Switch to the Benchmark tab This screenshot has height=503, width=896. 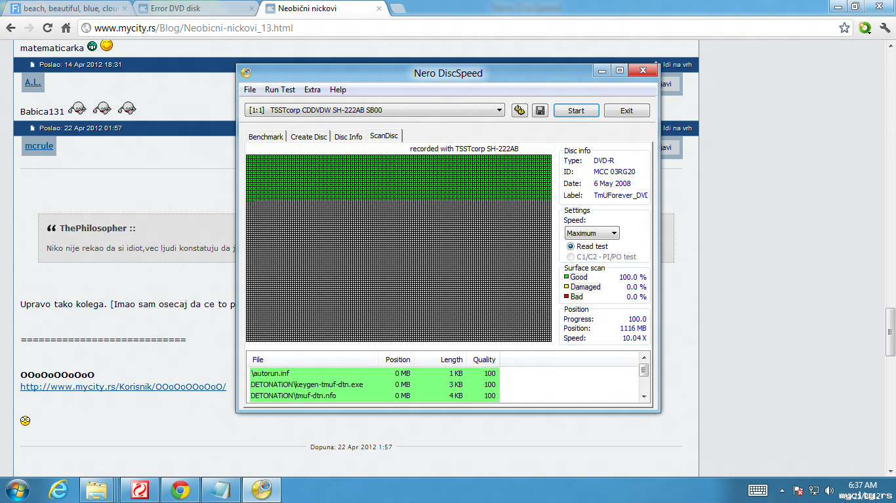pos(266,137)
